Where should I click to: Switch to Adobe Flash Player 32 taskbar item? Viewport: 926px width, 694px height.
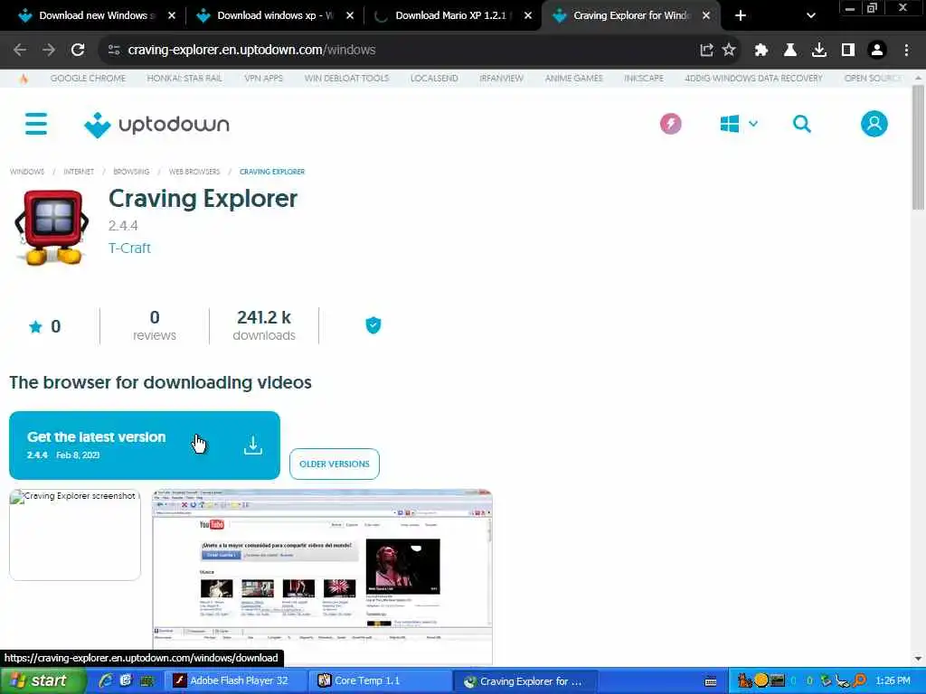tap(235, 681)
